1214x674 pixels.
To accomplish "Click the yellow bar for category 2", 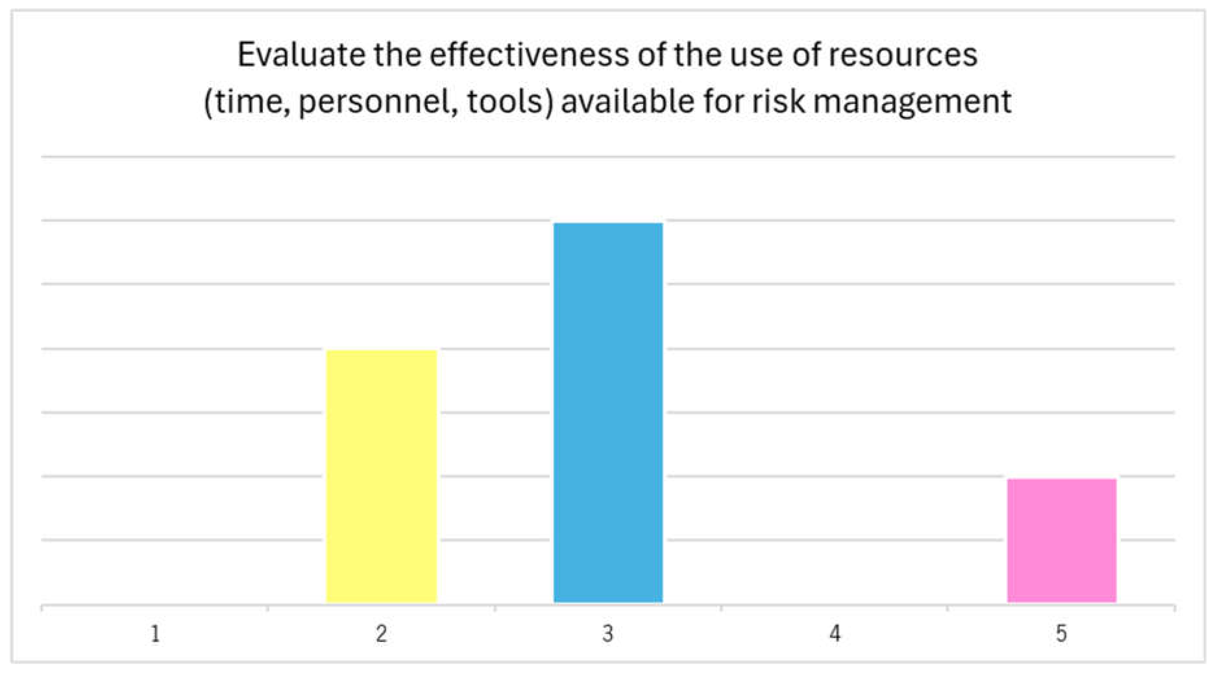I will [382, 476].
